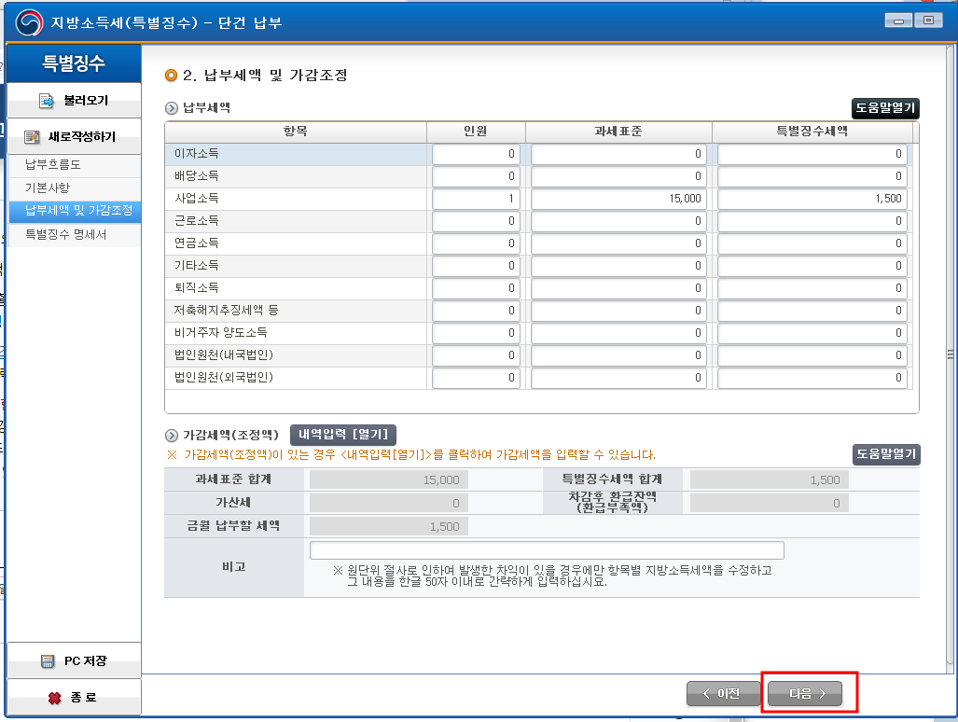Open 납부흐름도 in the sidebar
The width and height of the screenshot is (958, 722).
(x=75, y=165)
